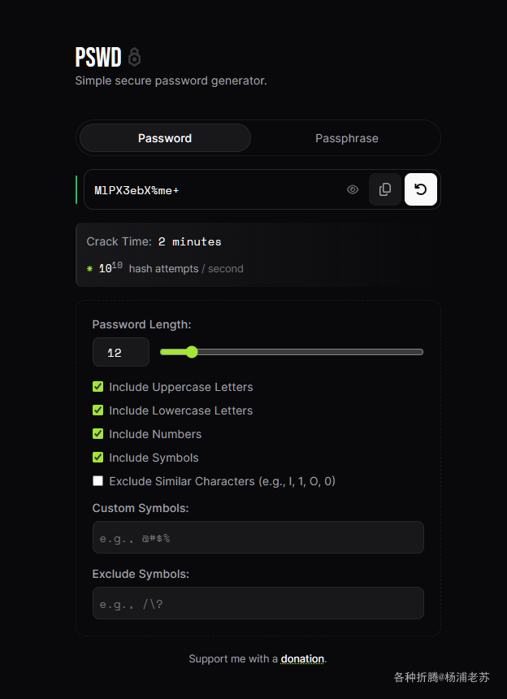Click the Password Length slider handle
The height and width of the screenshot is (699, 507).
point(192,352)
